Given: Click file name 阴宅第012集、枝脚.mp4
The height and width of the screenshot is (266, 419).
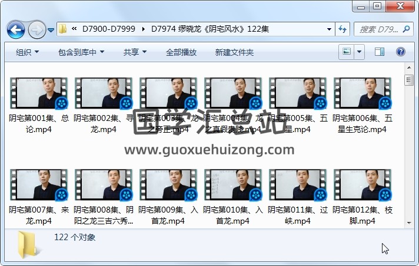Looking at the screenshot, I should (363, 216).
